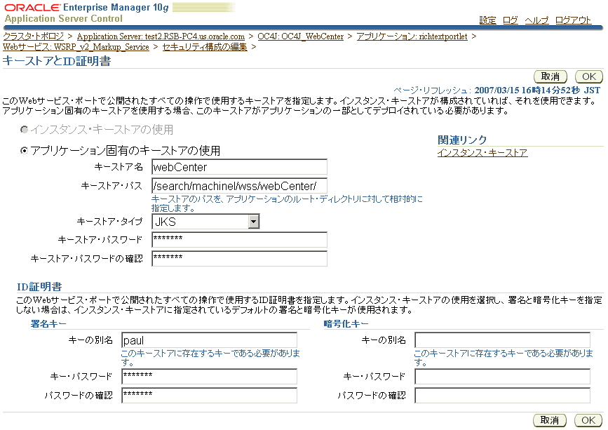Click the ID証明書 section heading

(39, 287)
